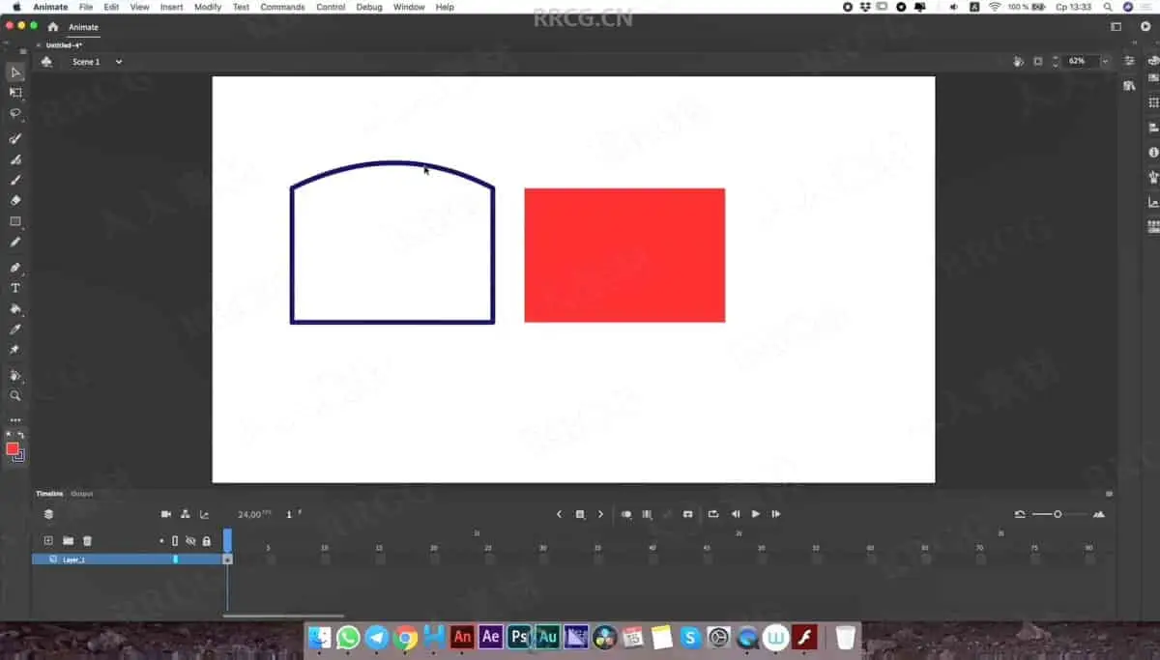This screenshot has height=660, width=1160.
Task: Toggle show all layers as outlines
Action: tap(175, 541)
